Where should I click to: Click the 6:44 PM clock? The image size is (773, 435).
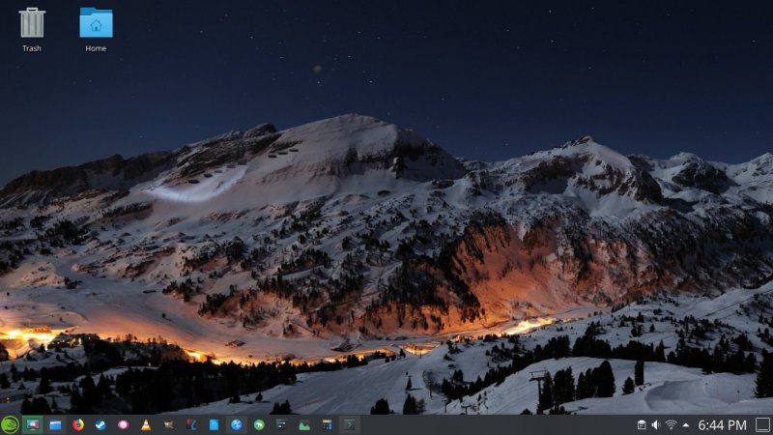(722, 424)
